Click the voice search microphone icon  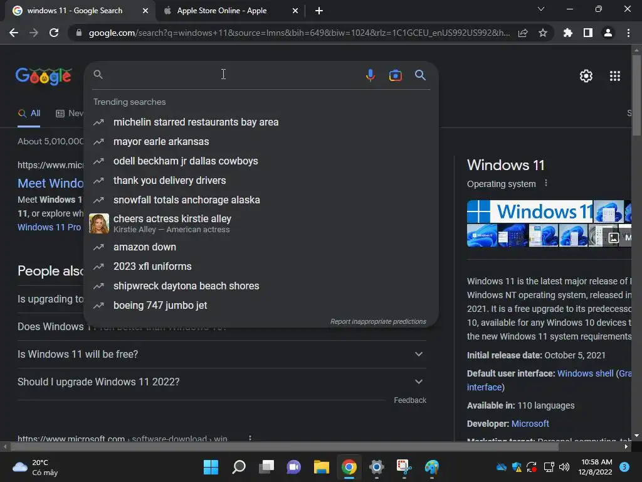(370, 75)
